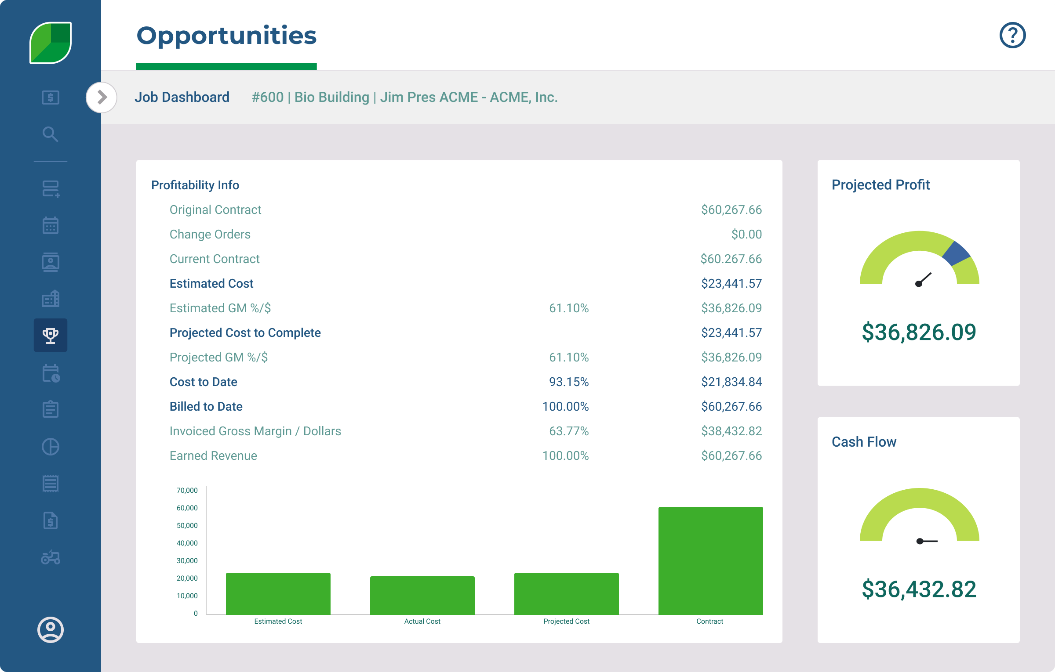Open the contacts badge sidebar icon
Viewport: 1055px width, 672px height.
pyautogui.click(x=51, y=262)
